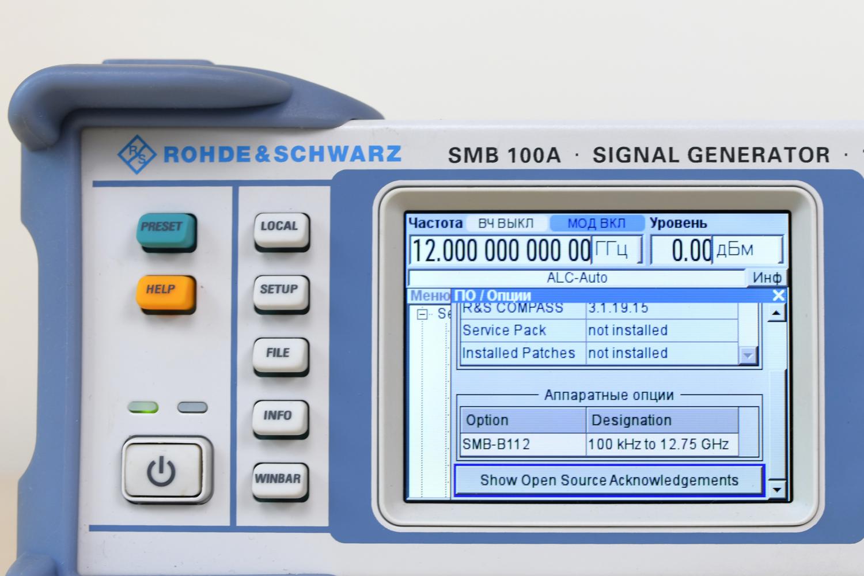This screenshot has height=576, width=864.
Task: Click the ПО / Опции dialog title
Action: tap(493, 296)
